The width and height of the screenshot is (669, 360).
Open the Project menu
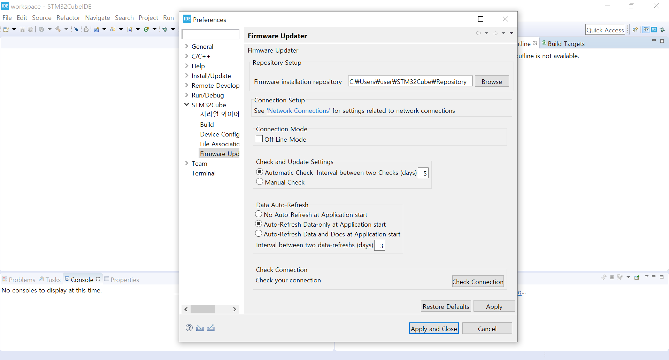(x=148, y=17)
